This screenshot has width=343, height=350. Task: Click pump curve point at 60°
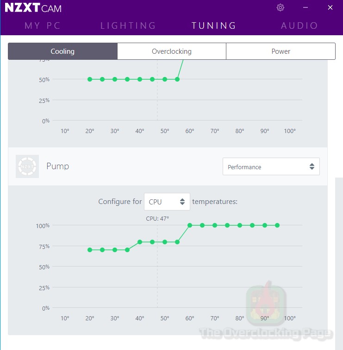[x=190, y=225]
